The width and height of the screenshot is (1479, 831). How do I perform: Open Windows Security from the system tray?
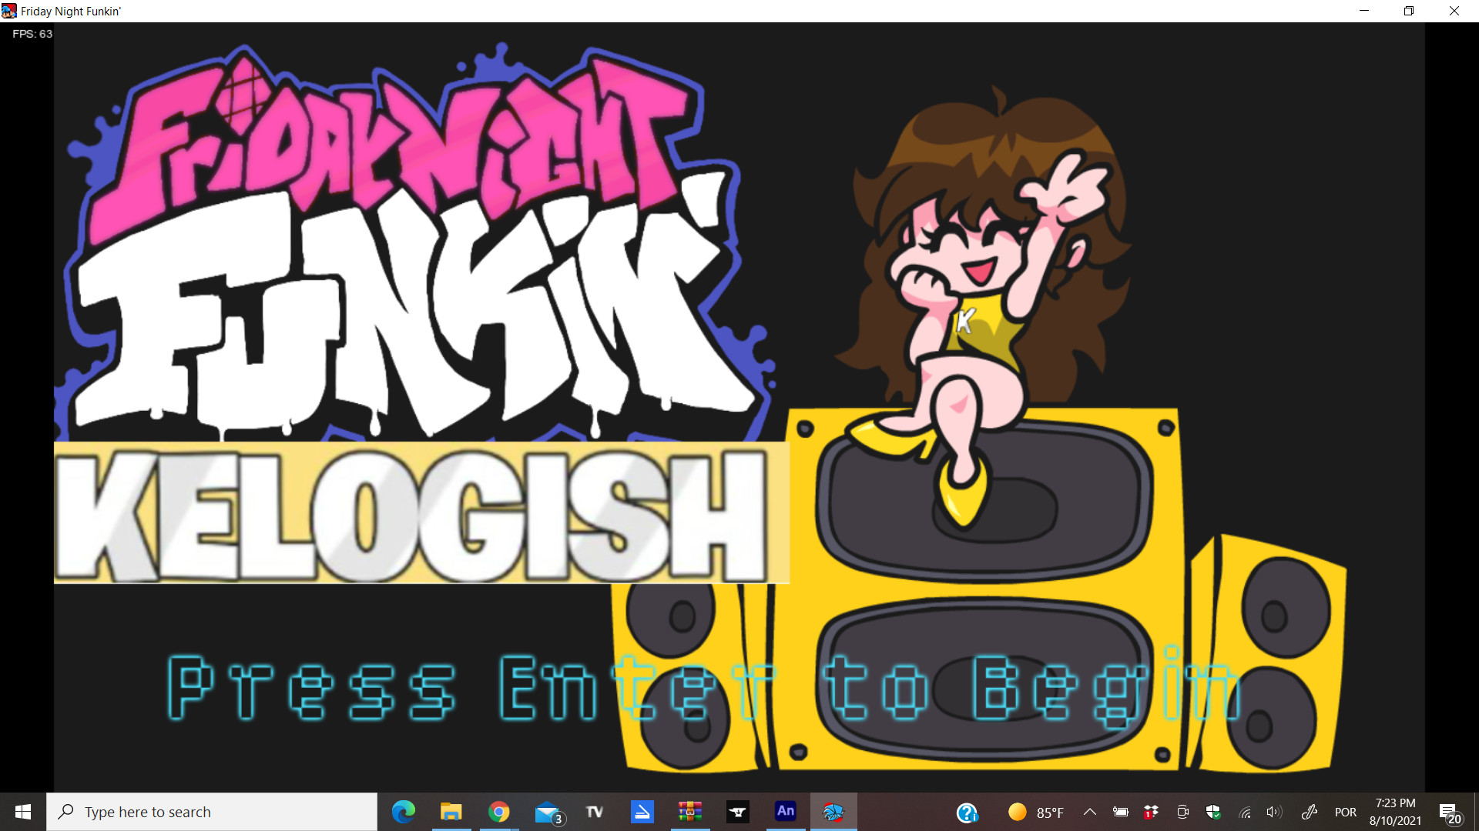pos(1215,812)
